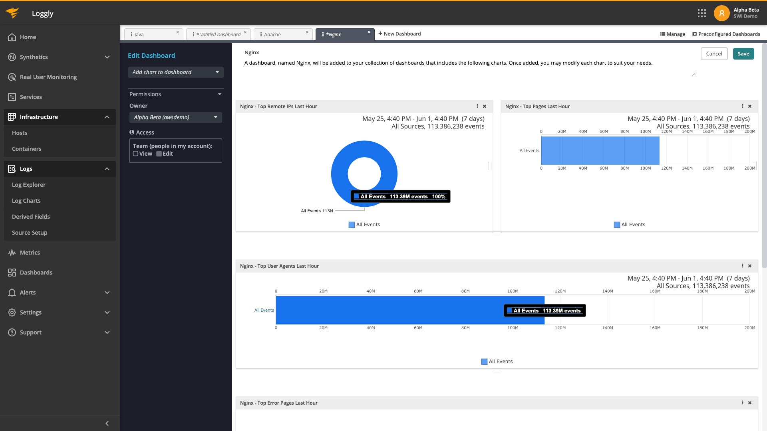Viewport: 767px width, 431px height.
Task: Click the Alerts menu icon
Action: pyautogui.click(x=12, y=292)
